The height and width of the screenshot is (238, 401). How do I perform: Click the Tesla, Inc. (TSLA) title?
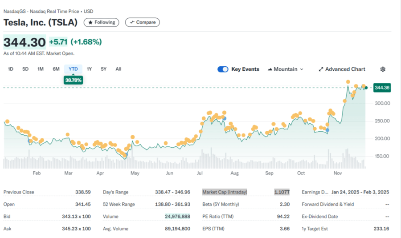[41, 23]
